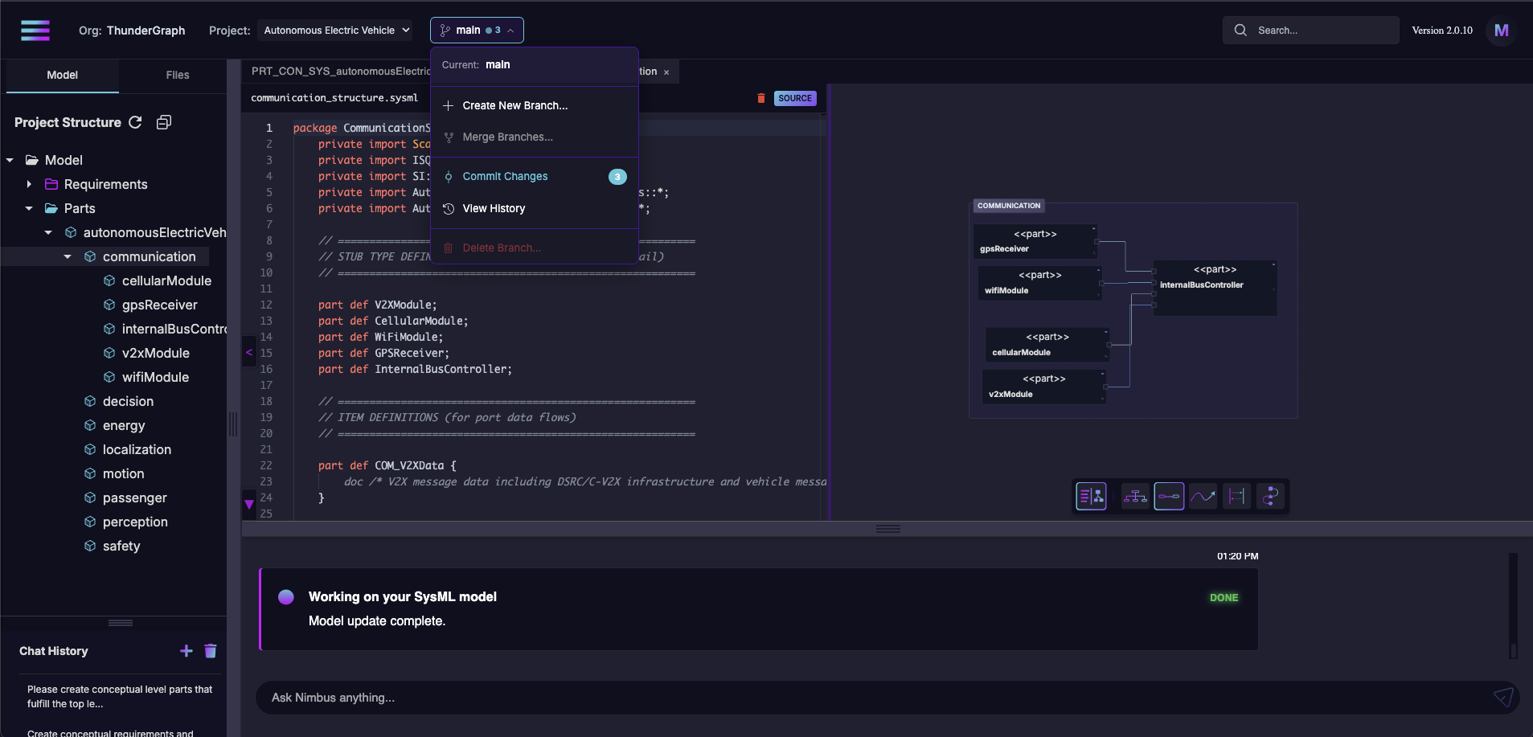Screen dimensions: 1533x737
Task: Collapse the Model root folder
Action: [x=10, y=160]
